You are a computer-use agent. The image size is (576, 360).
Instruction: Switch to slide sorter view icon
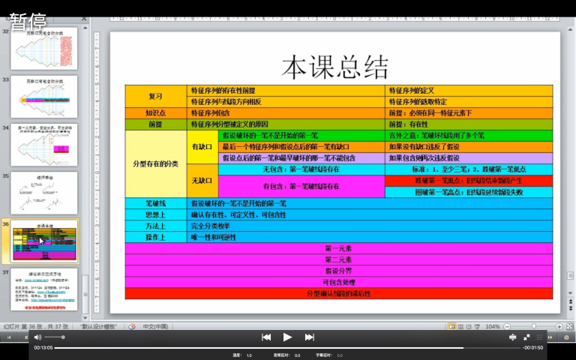pos(461,326)
